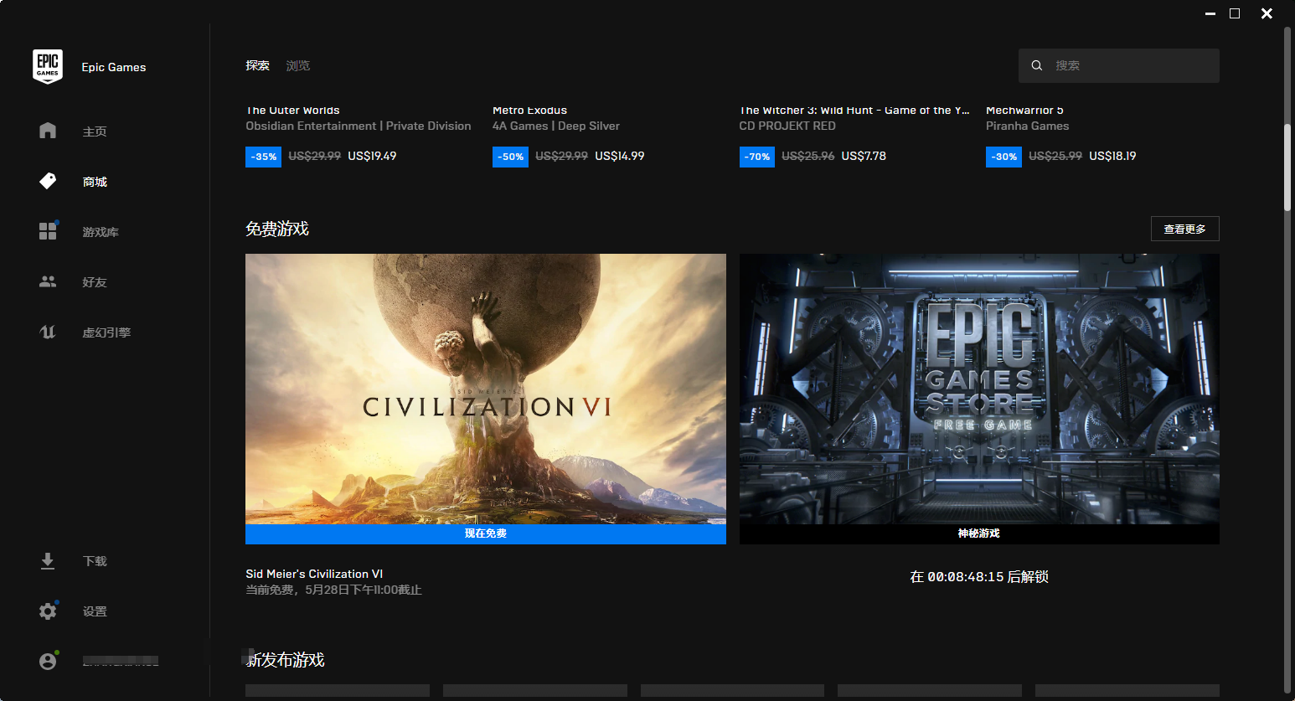The width and height of the screenshot is (1295, 701).
Task: Click the -50% discount badge
Action: pos(510,157)
